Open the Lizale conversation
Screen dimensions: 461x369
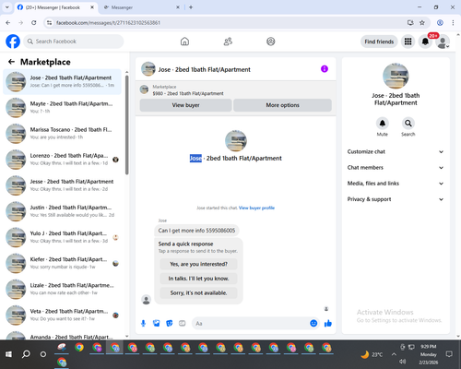coord(62,289)
